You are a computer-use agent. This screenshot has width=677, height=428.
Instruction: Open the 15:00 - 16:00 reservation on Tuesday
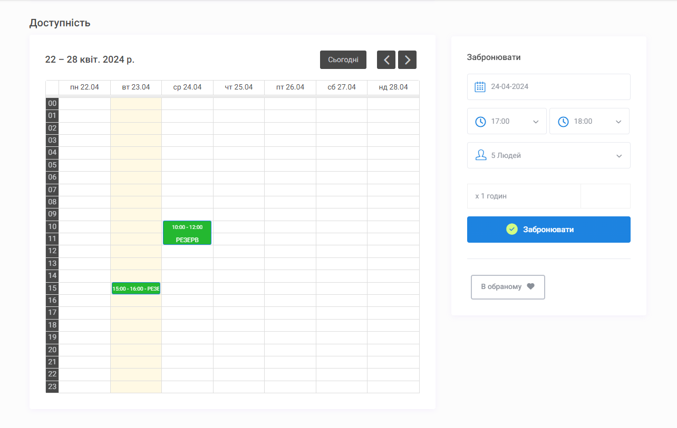click(x=136, y=288)
